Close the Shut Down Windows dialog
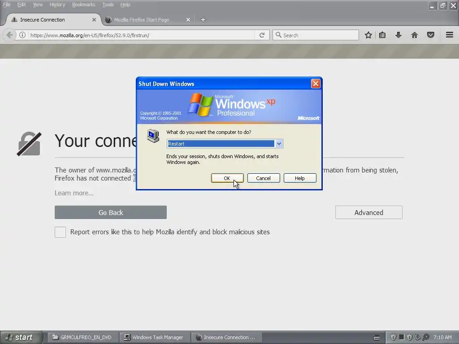The image size is (459, 344). 316,84
